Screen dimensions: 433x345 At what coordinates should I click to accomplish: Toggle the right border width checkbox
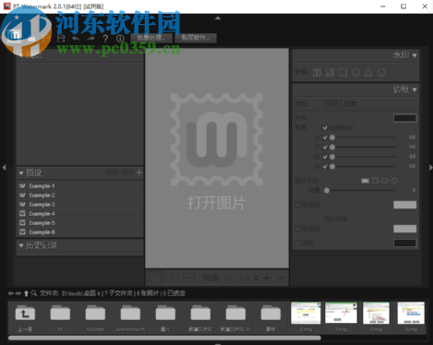pos(325,167)
